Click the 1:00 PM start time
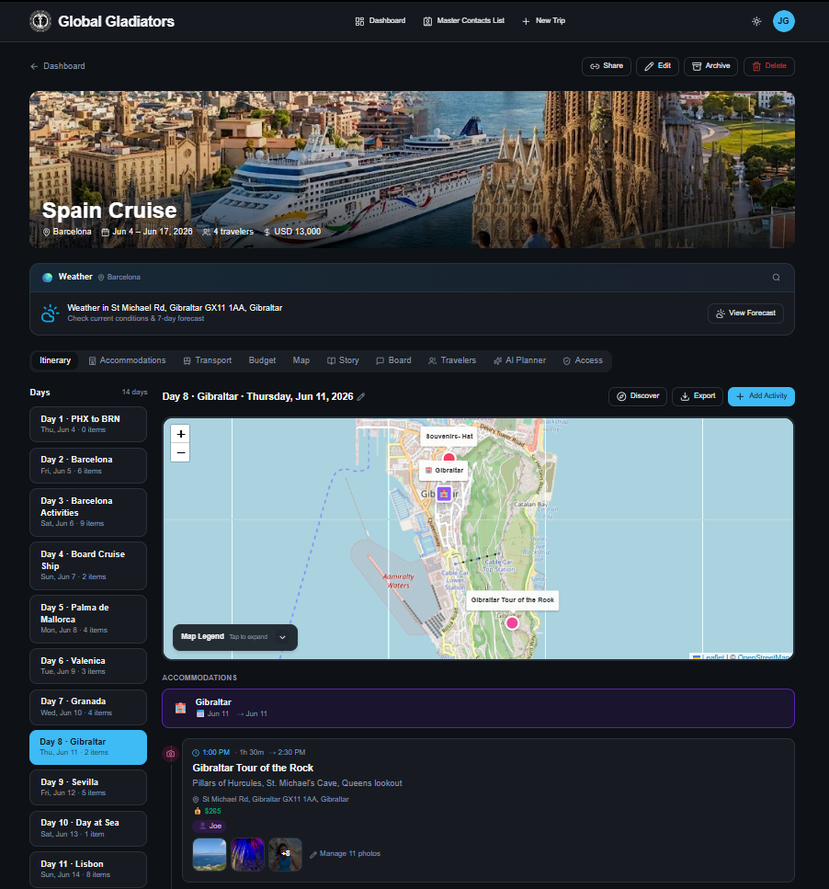This screenshot has width=829, height=889. pyautogui.click(x=216, y=752)
